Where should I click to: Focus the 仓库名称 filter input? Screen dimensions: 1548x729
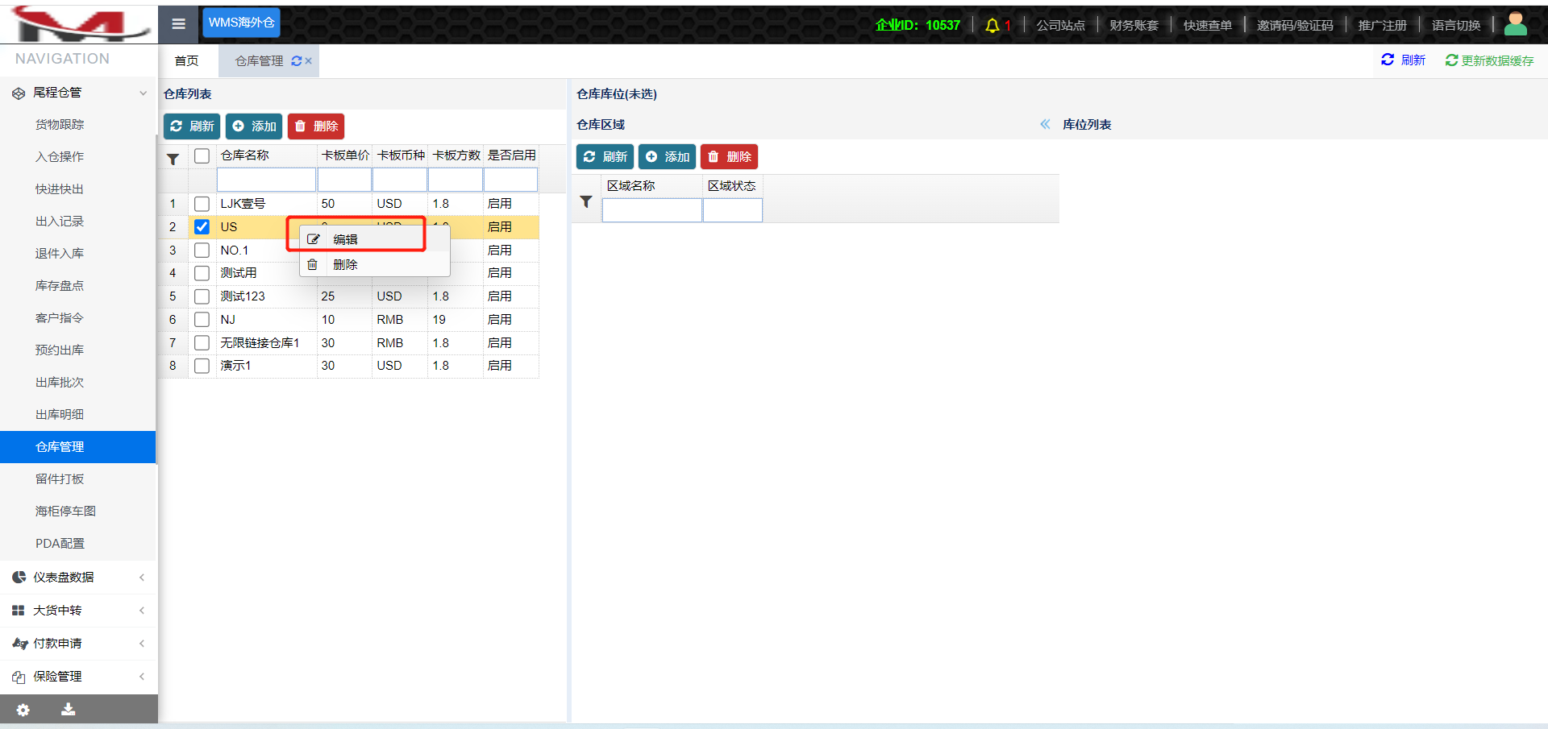[x=266, y=180]
